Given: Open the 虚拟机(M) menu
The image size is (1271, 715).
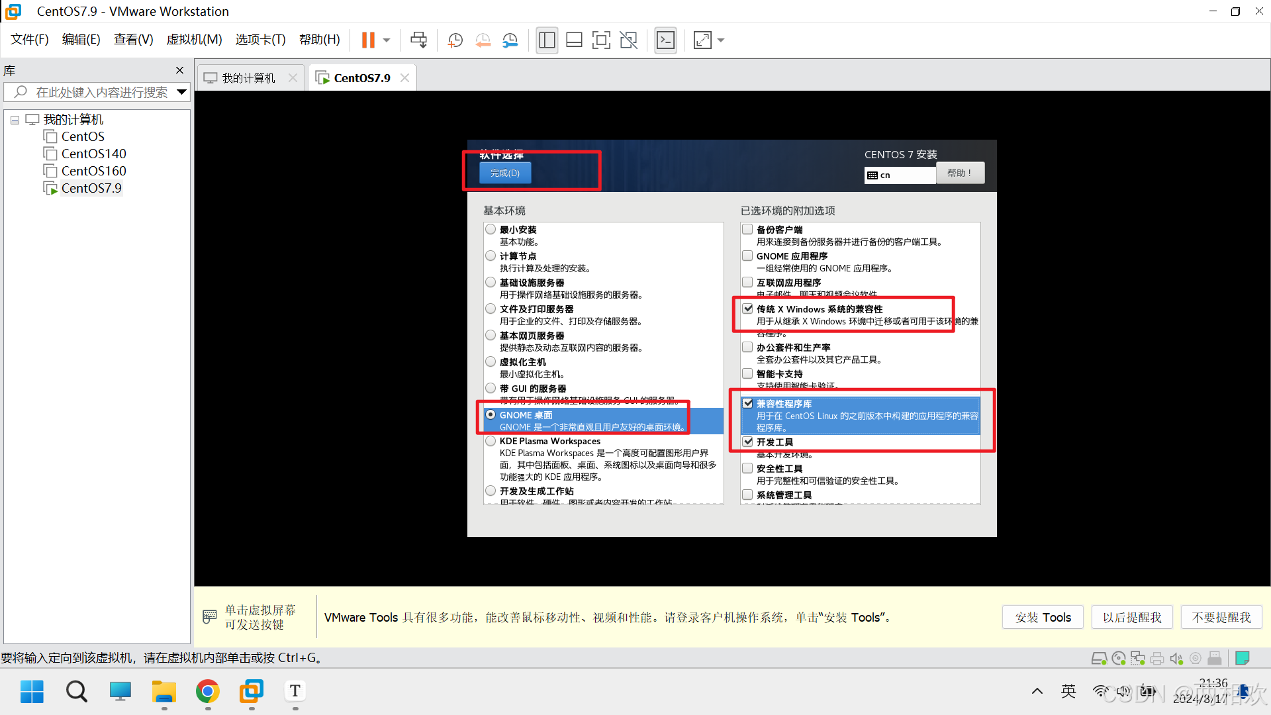Looking at the screenshot, I should tap(194, 40).
